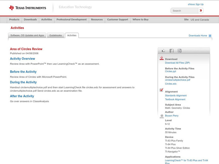Screen dimensions: 219x164
Task: Expand the Resources navigation menu
Action: click(97, 20)
